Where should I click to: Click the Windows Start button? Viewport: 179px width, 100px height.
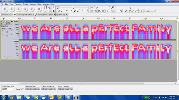point(3,97)
